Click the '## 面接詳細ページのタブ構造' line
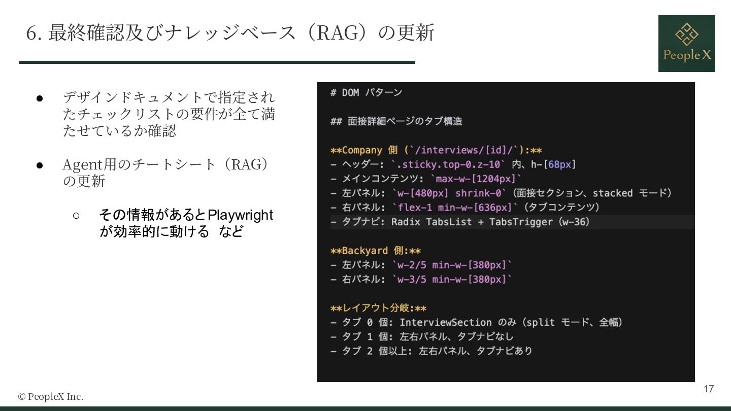 click(396, 121)
